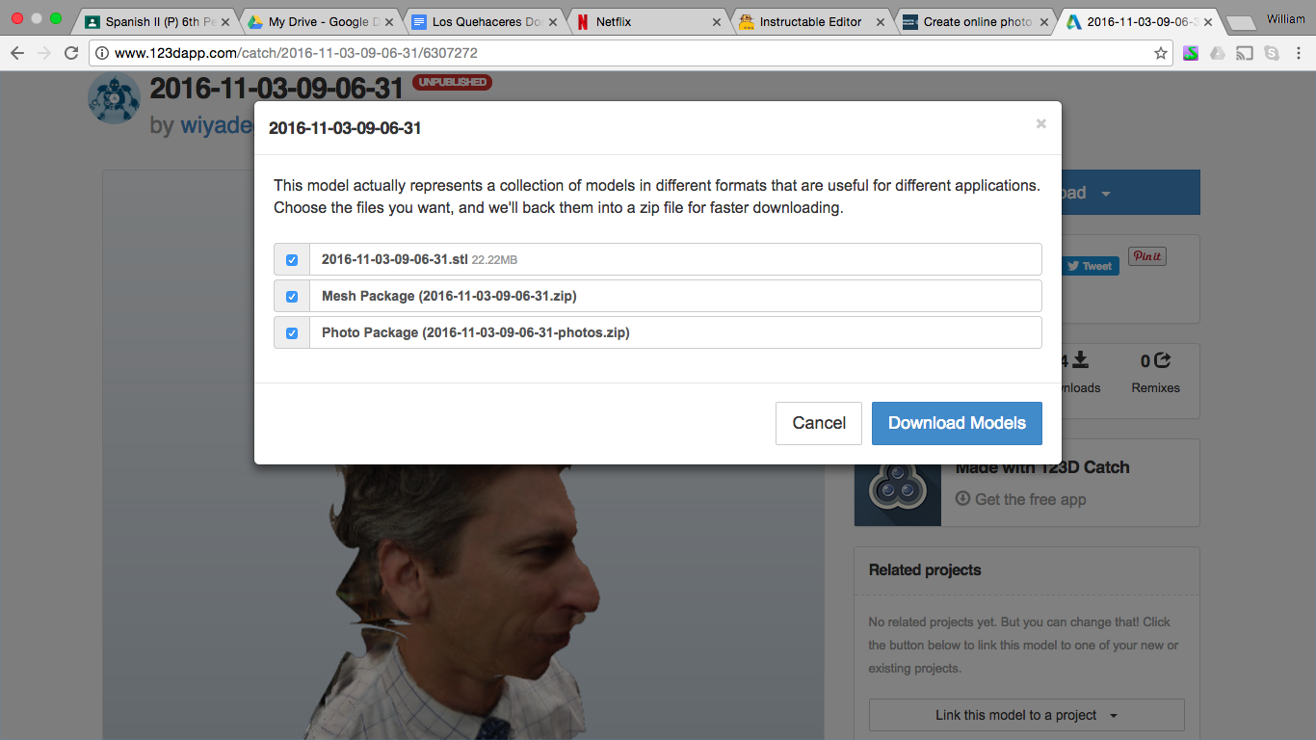This screenshot has width=1316, height=740.
Task: Click the Photo Package photos.zip row text
Action: click(x=475, y=333)
